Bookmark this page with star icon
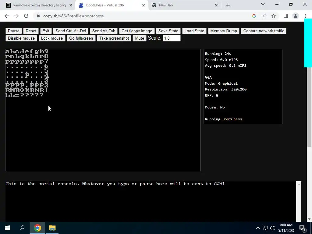 [x=274, y=16]
